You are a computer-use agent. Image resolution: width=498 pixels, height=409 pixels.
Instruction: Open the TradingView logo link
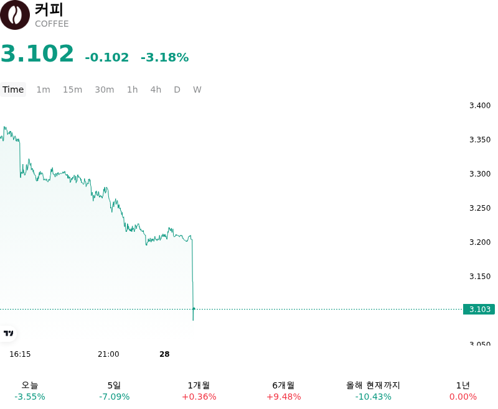[9, 333]
